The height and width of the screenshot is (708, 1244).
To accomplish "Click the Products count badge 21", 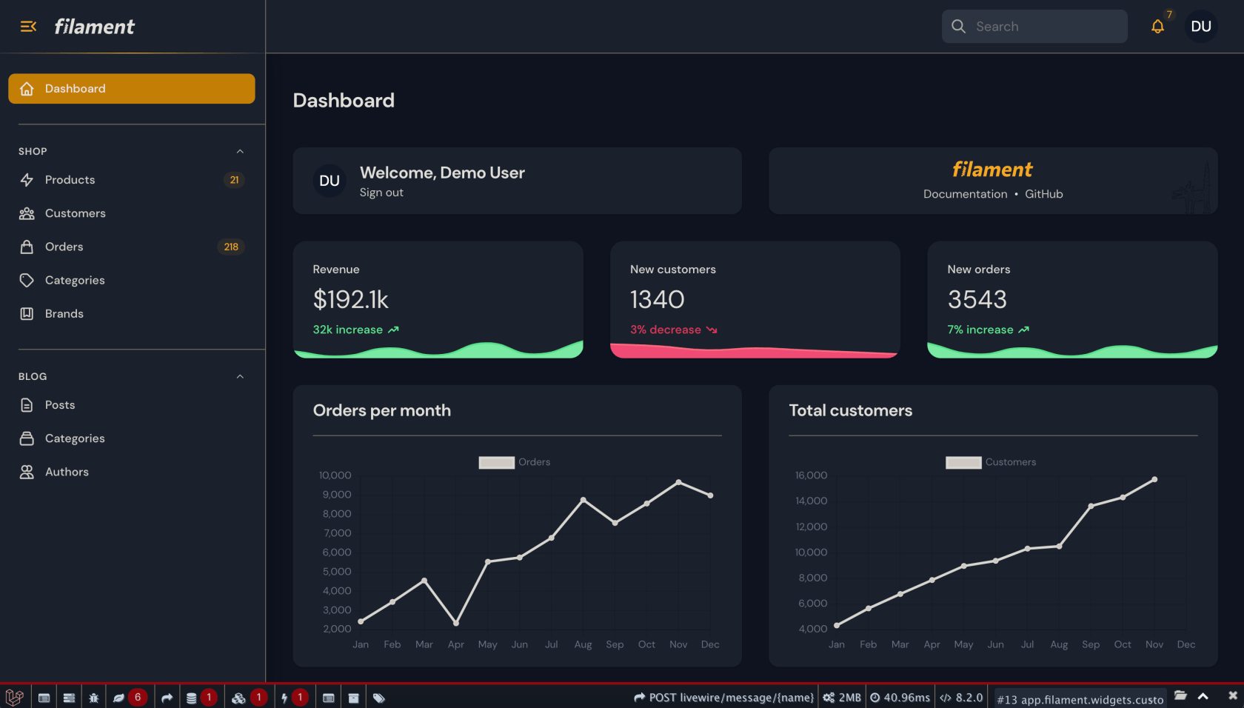I will 234,180.
